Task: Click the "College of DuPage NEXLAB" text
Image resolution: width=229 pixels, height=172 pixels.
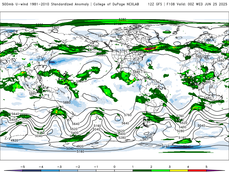Action: coord(116,4)
